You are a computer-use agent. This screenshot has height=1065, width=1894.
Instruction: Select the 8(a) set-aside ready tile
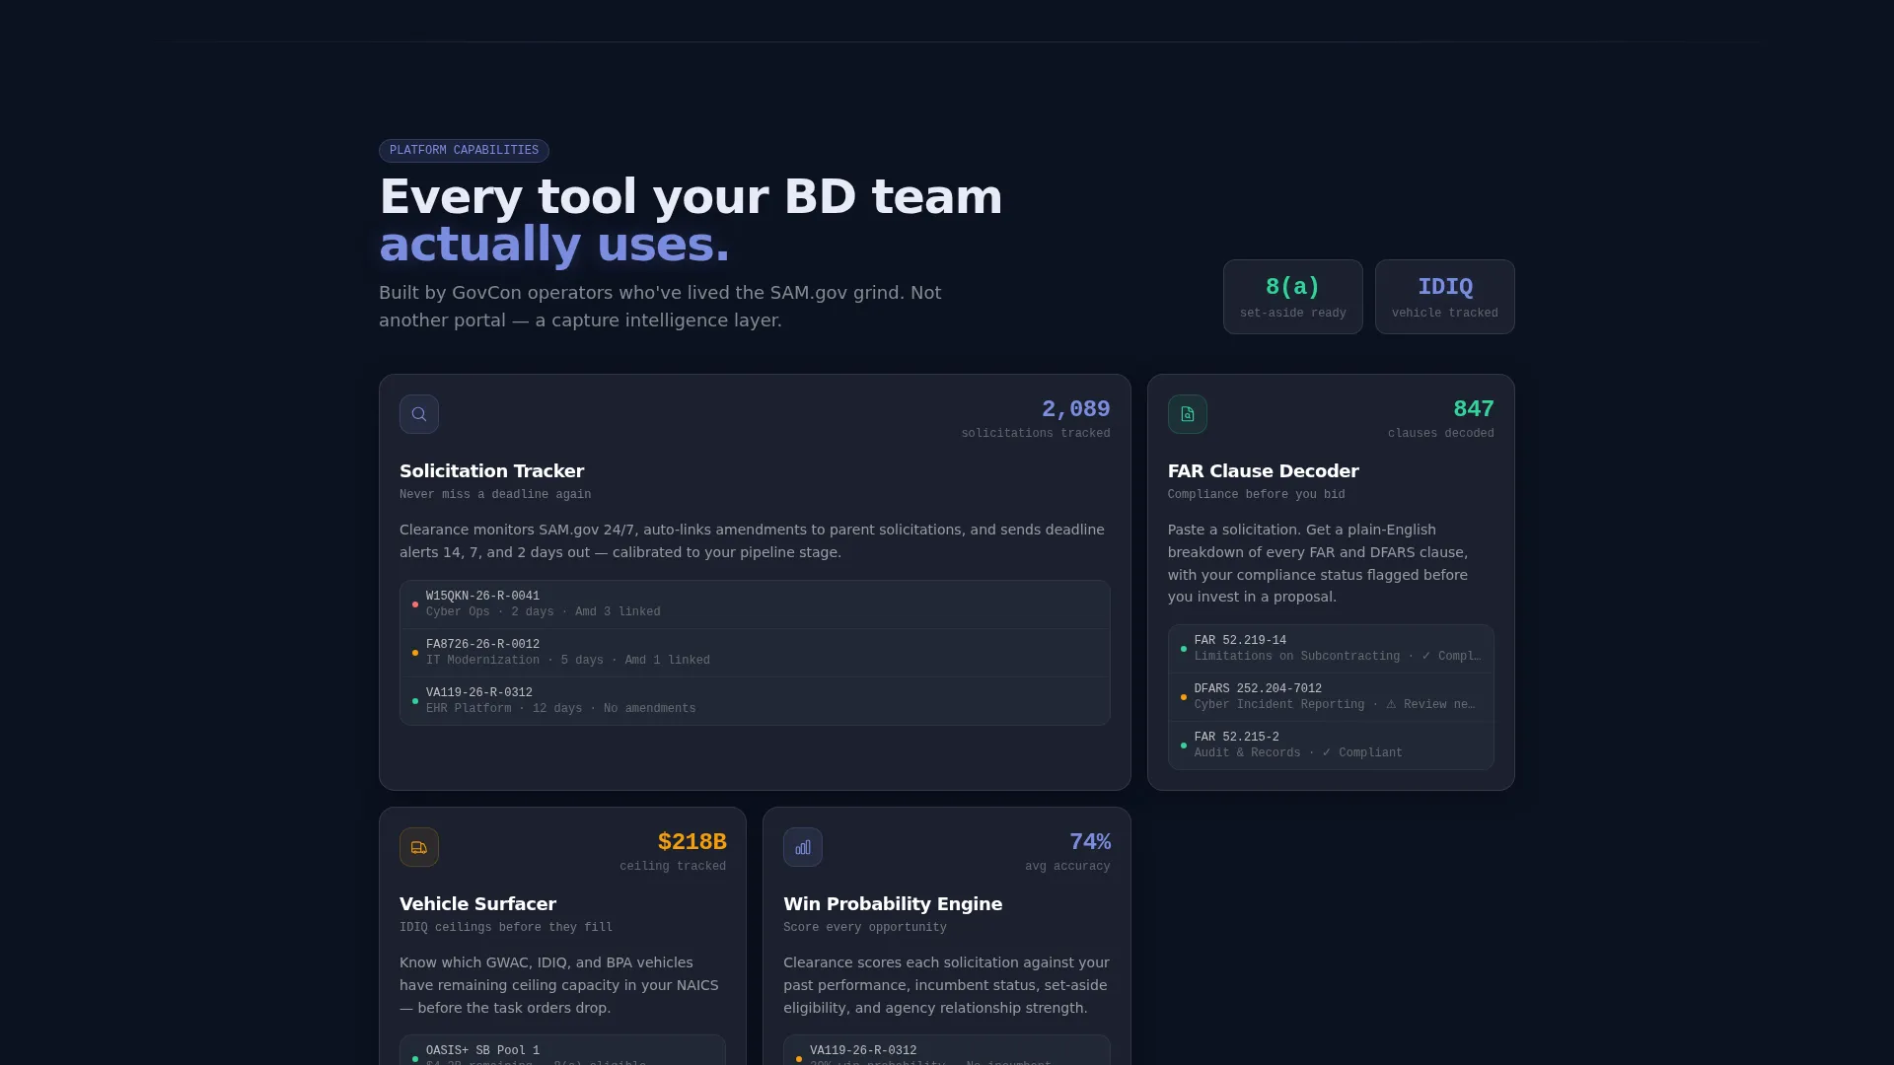point(1292,297)
